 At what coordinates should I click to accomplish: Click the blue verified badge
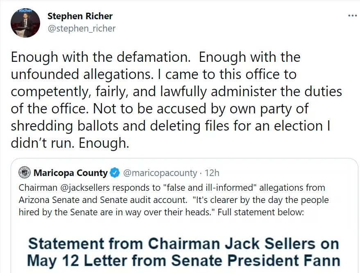[115, 173]
